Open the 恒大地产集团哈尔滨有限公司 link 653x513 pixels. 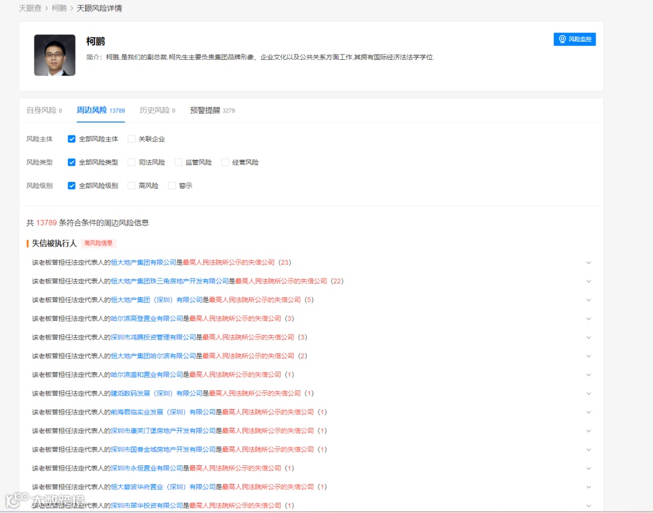pyautogui.click(x=153, y=356)
